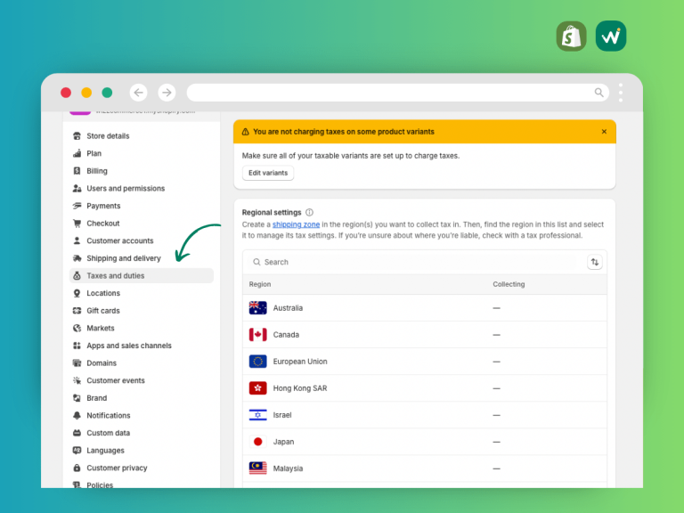Click the Shopify bag logo
This screenshot has height=513, width=684.
point(572,37)
